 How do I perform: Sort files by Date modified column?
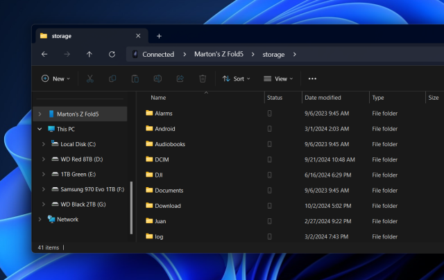pyautogui.click(x=323, y=98)
